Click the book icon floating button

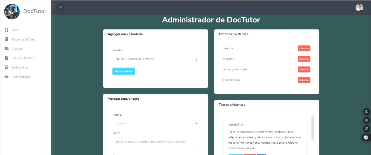click(x=367, y=112)
